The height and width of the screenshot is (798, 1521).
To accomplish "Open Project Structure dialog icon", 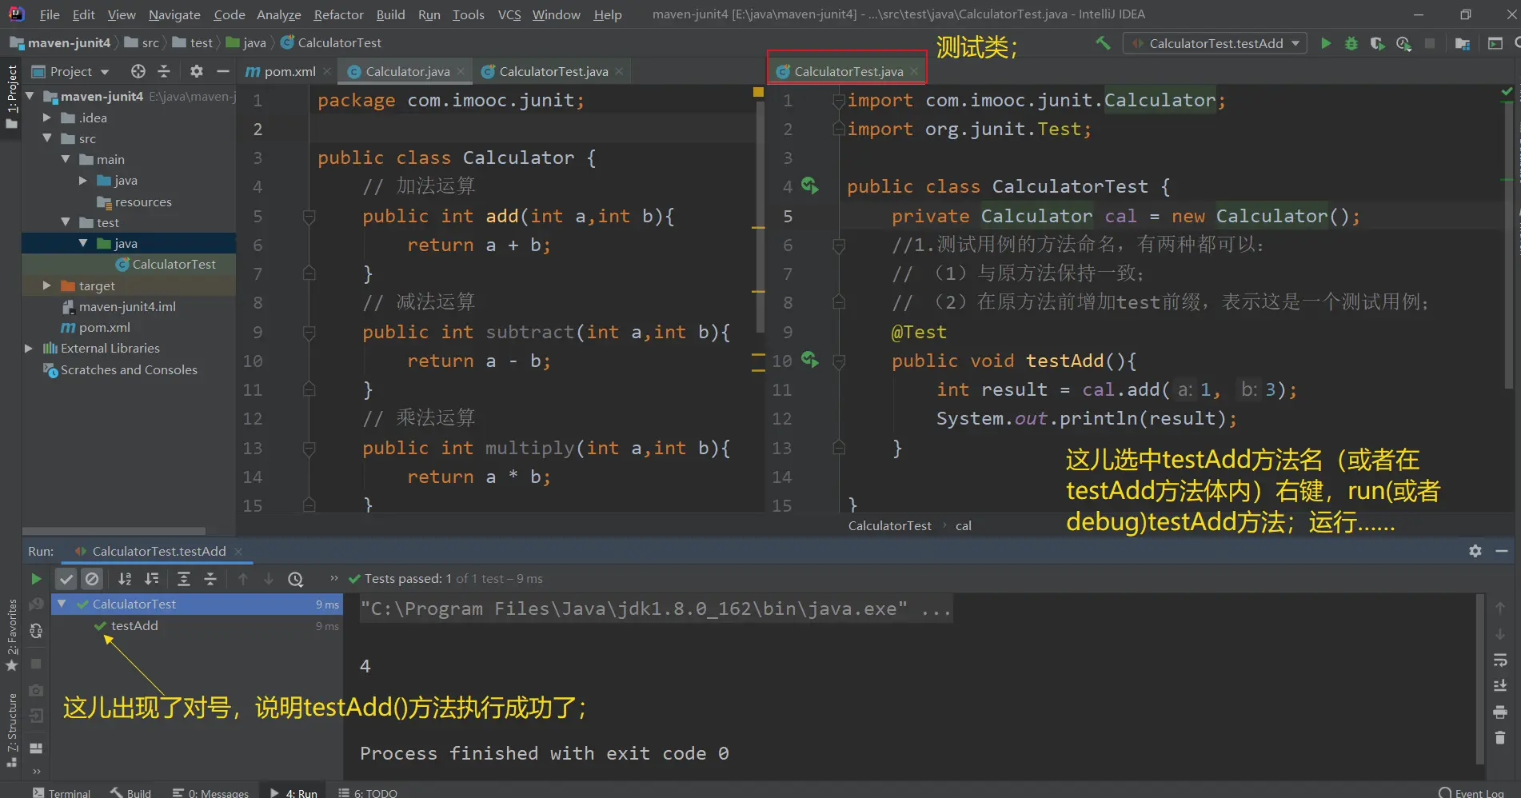I will [1463, 43].
